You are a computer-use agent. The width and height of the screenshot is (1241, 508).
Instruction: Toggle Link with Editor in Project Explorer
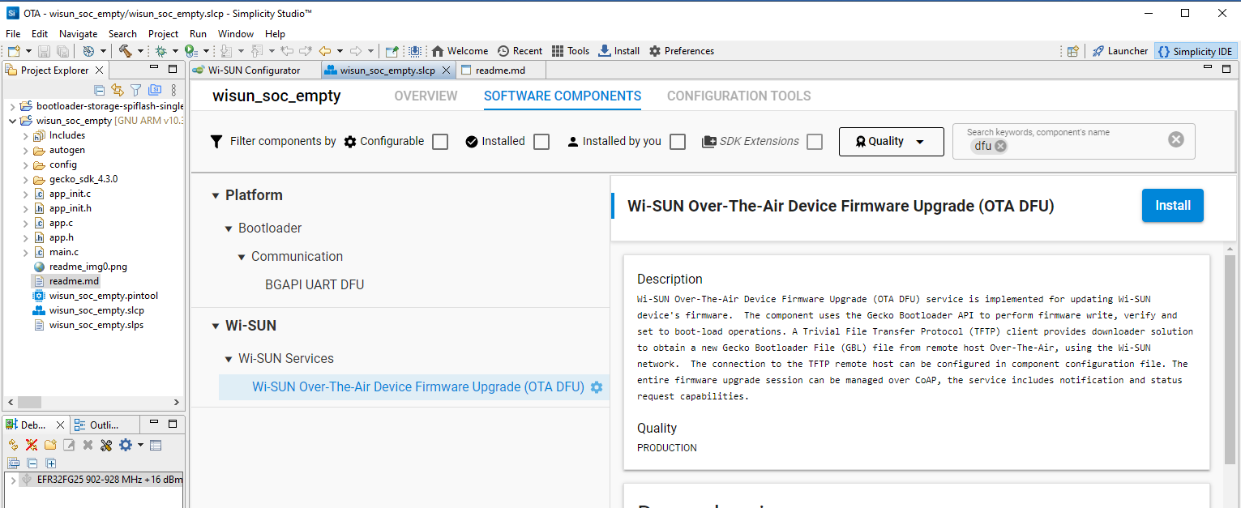[x=118, y=90]
